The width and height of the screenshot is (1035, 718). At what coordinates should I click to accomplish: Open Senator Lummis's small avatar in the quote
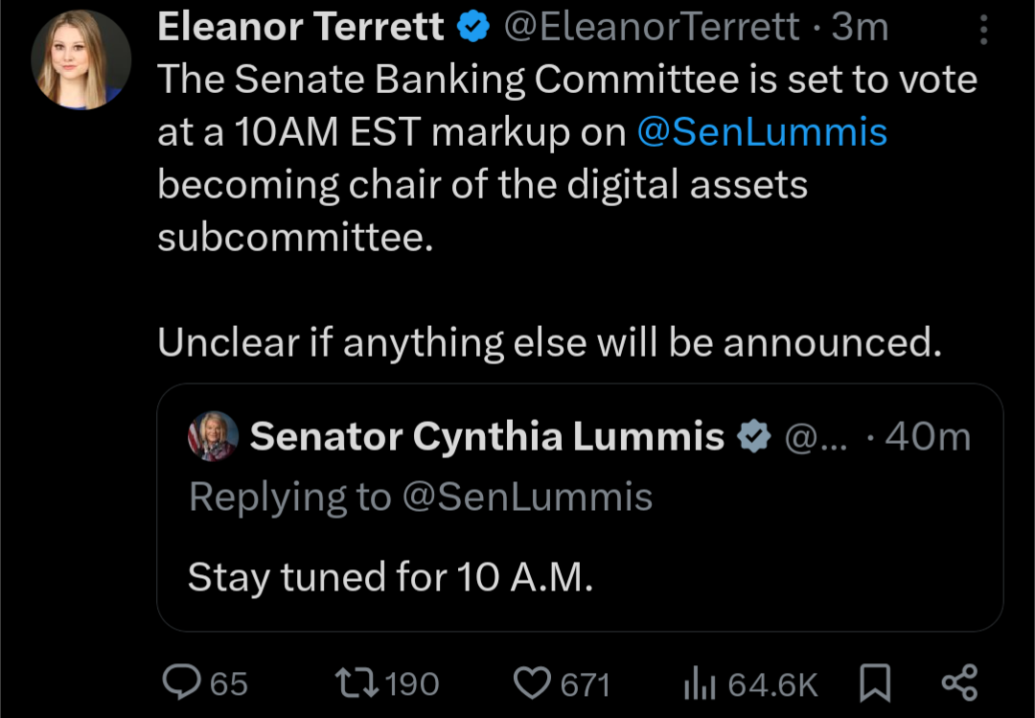pos(212,437)
